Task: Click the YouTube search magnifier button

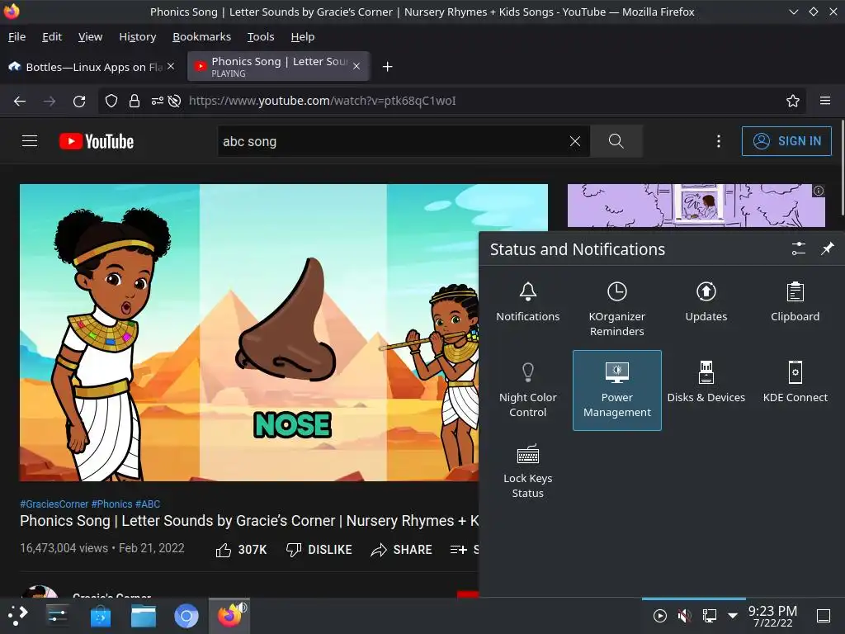Action: pos(616,141)
